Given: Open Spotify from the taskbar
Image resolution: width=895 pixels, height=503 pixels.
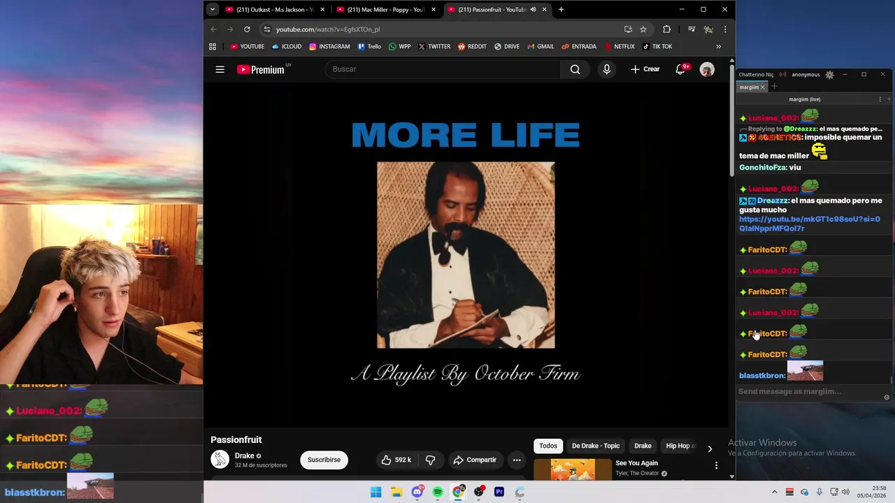Looking at the screenshot, I should point(438,492).
